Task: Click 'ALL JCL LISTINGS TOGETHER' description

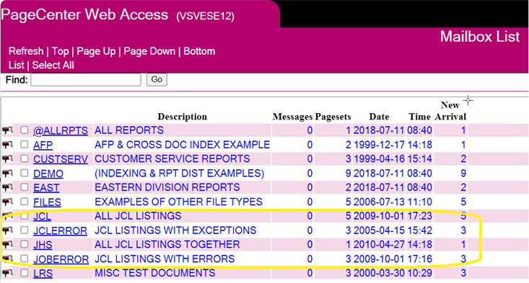Action: (x=167, y=245)
